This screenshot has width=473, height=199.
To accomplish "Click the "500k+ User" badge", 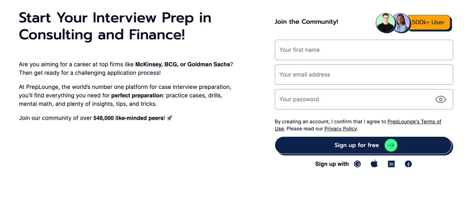I will 429,22.
